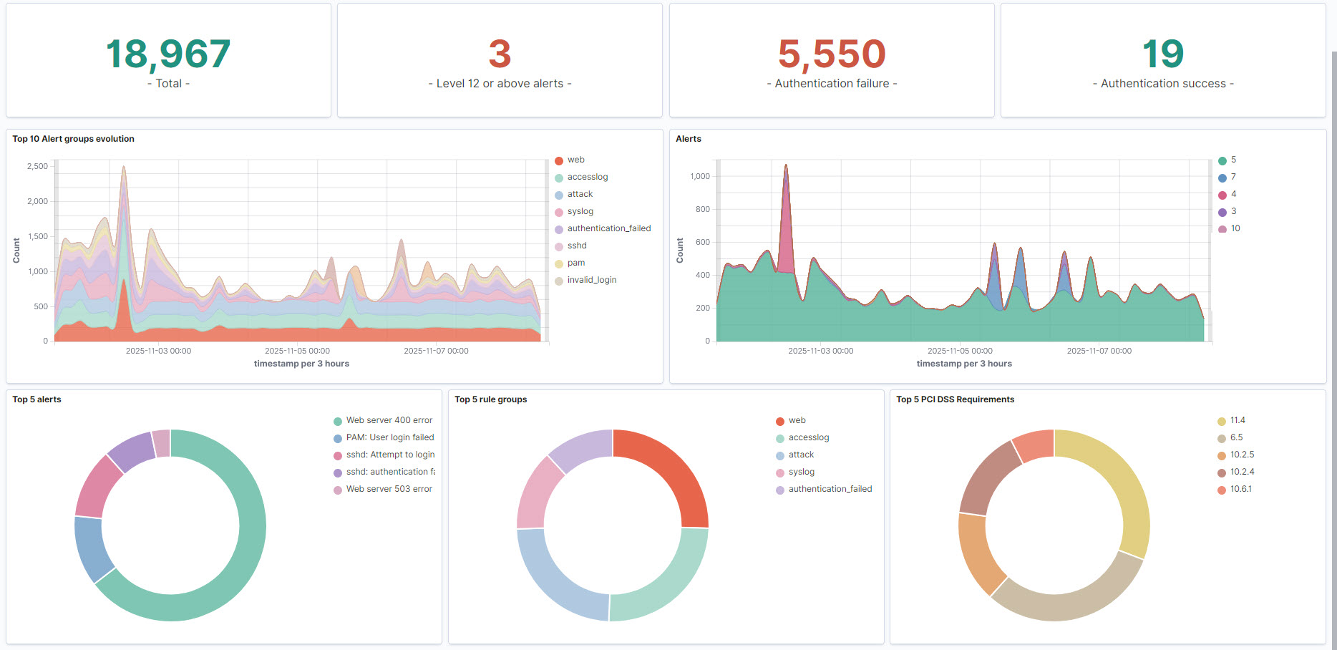
Task: Open options for 10.6.1 PCI DSS legend entry
Action: coord(1240,489)
